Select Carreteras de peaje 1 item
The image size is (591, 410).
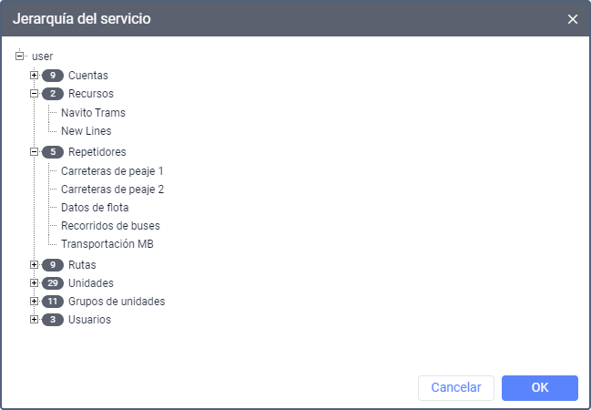[112, 171]
